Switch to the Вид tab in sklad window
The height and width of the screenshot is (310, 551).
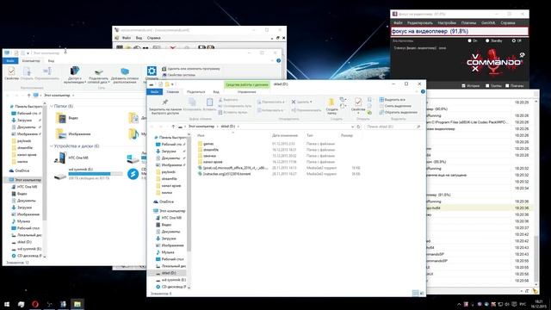216,92
